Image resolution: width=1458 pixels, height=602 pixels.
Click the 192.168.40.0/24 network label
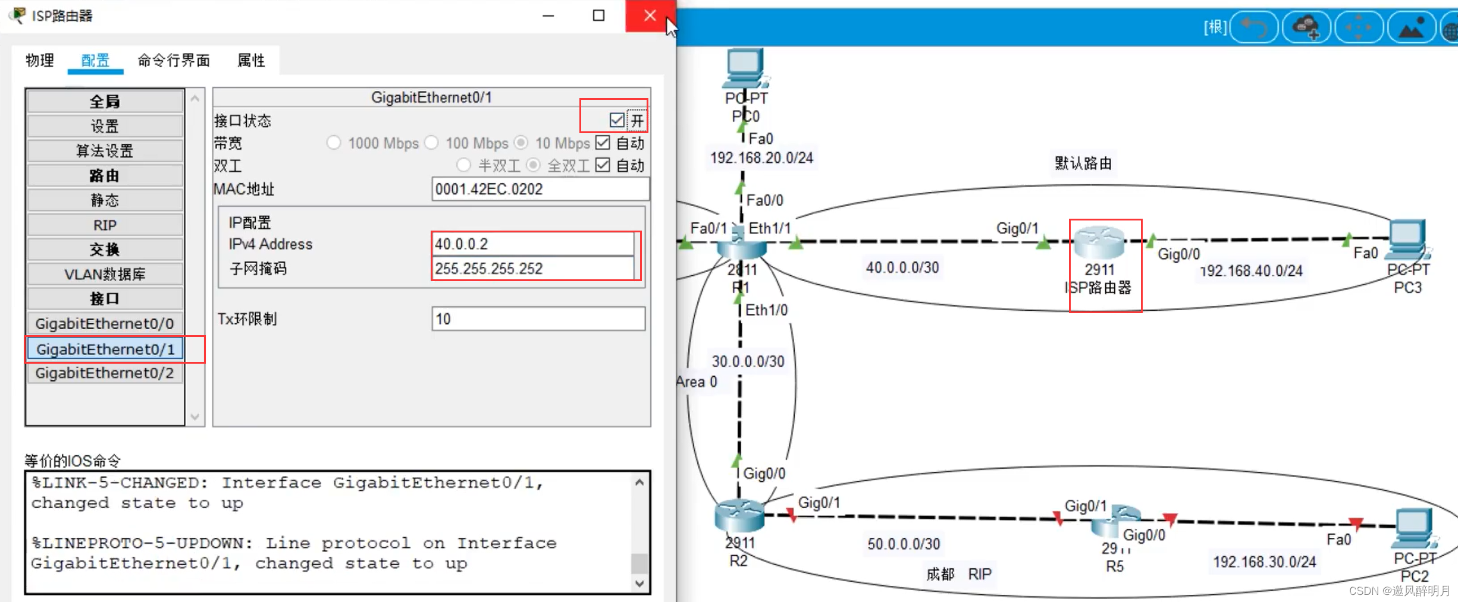tap(1250, 271)
